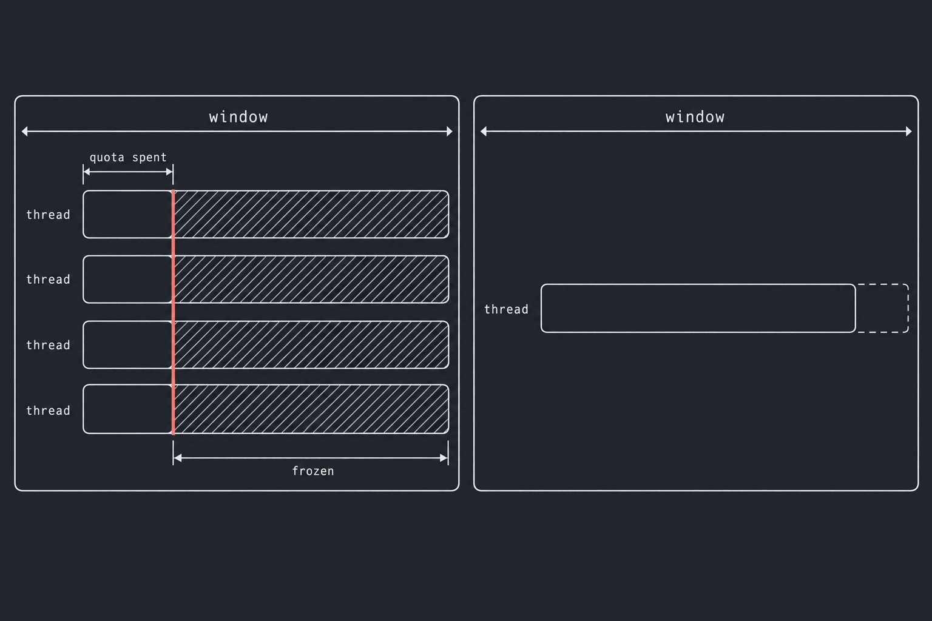Click the bottommost "thread" label in left diagram
This screenshot has height=621, width=932.
coord(48,411)
